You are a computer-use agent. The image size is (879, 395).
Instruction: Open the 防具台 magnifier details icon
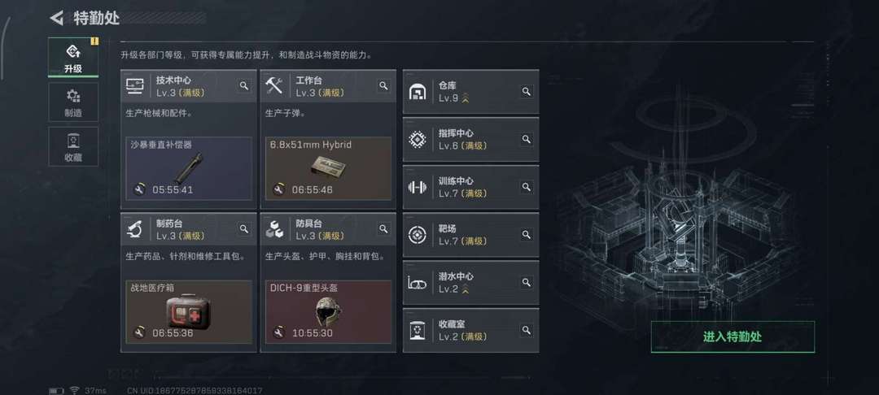383,229
